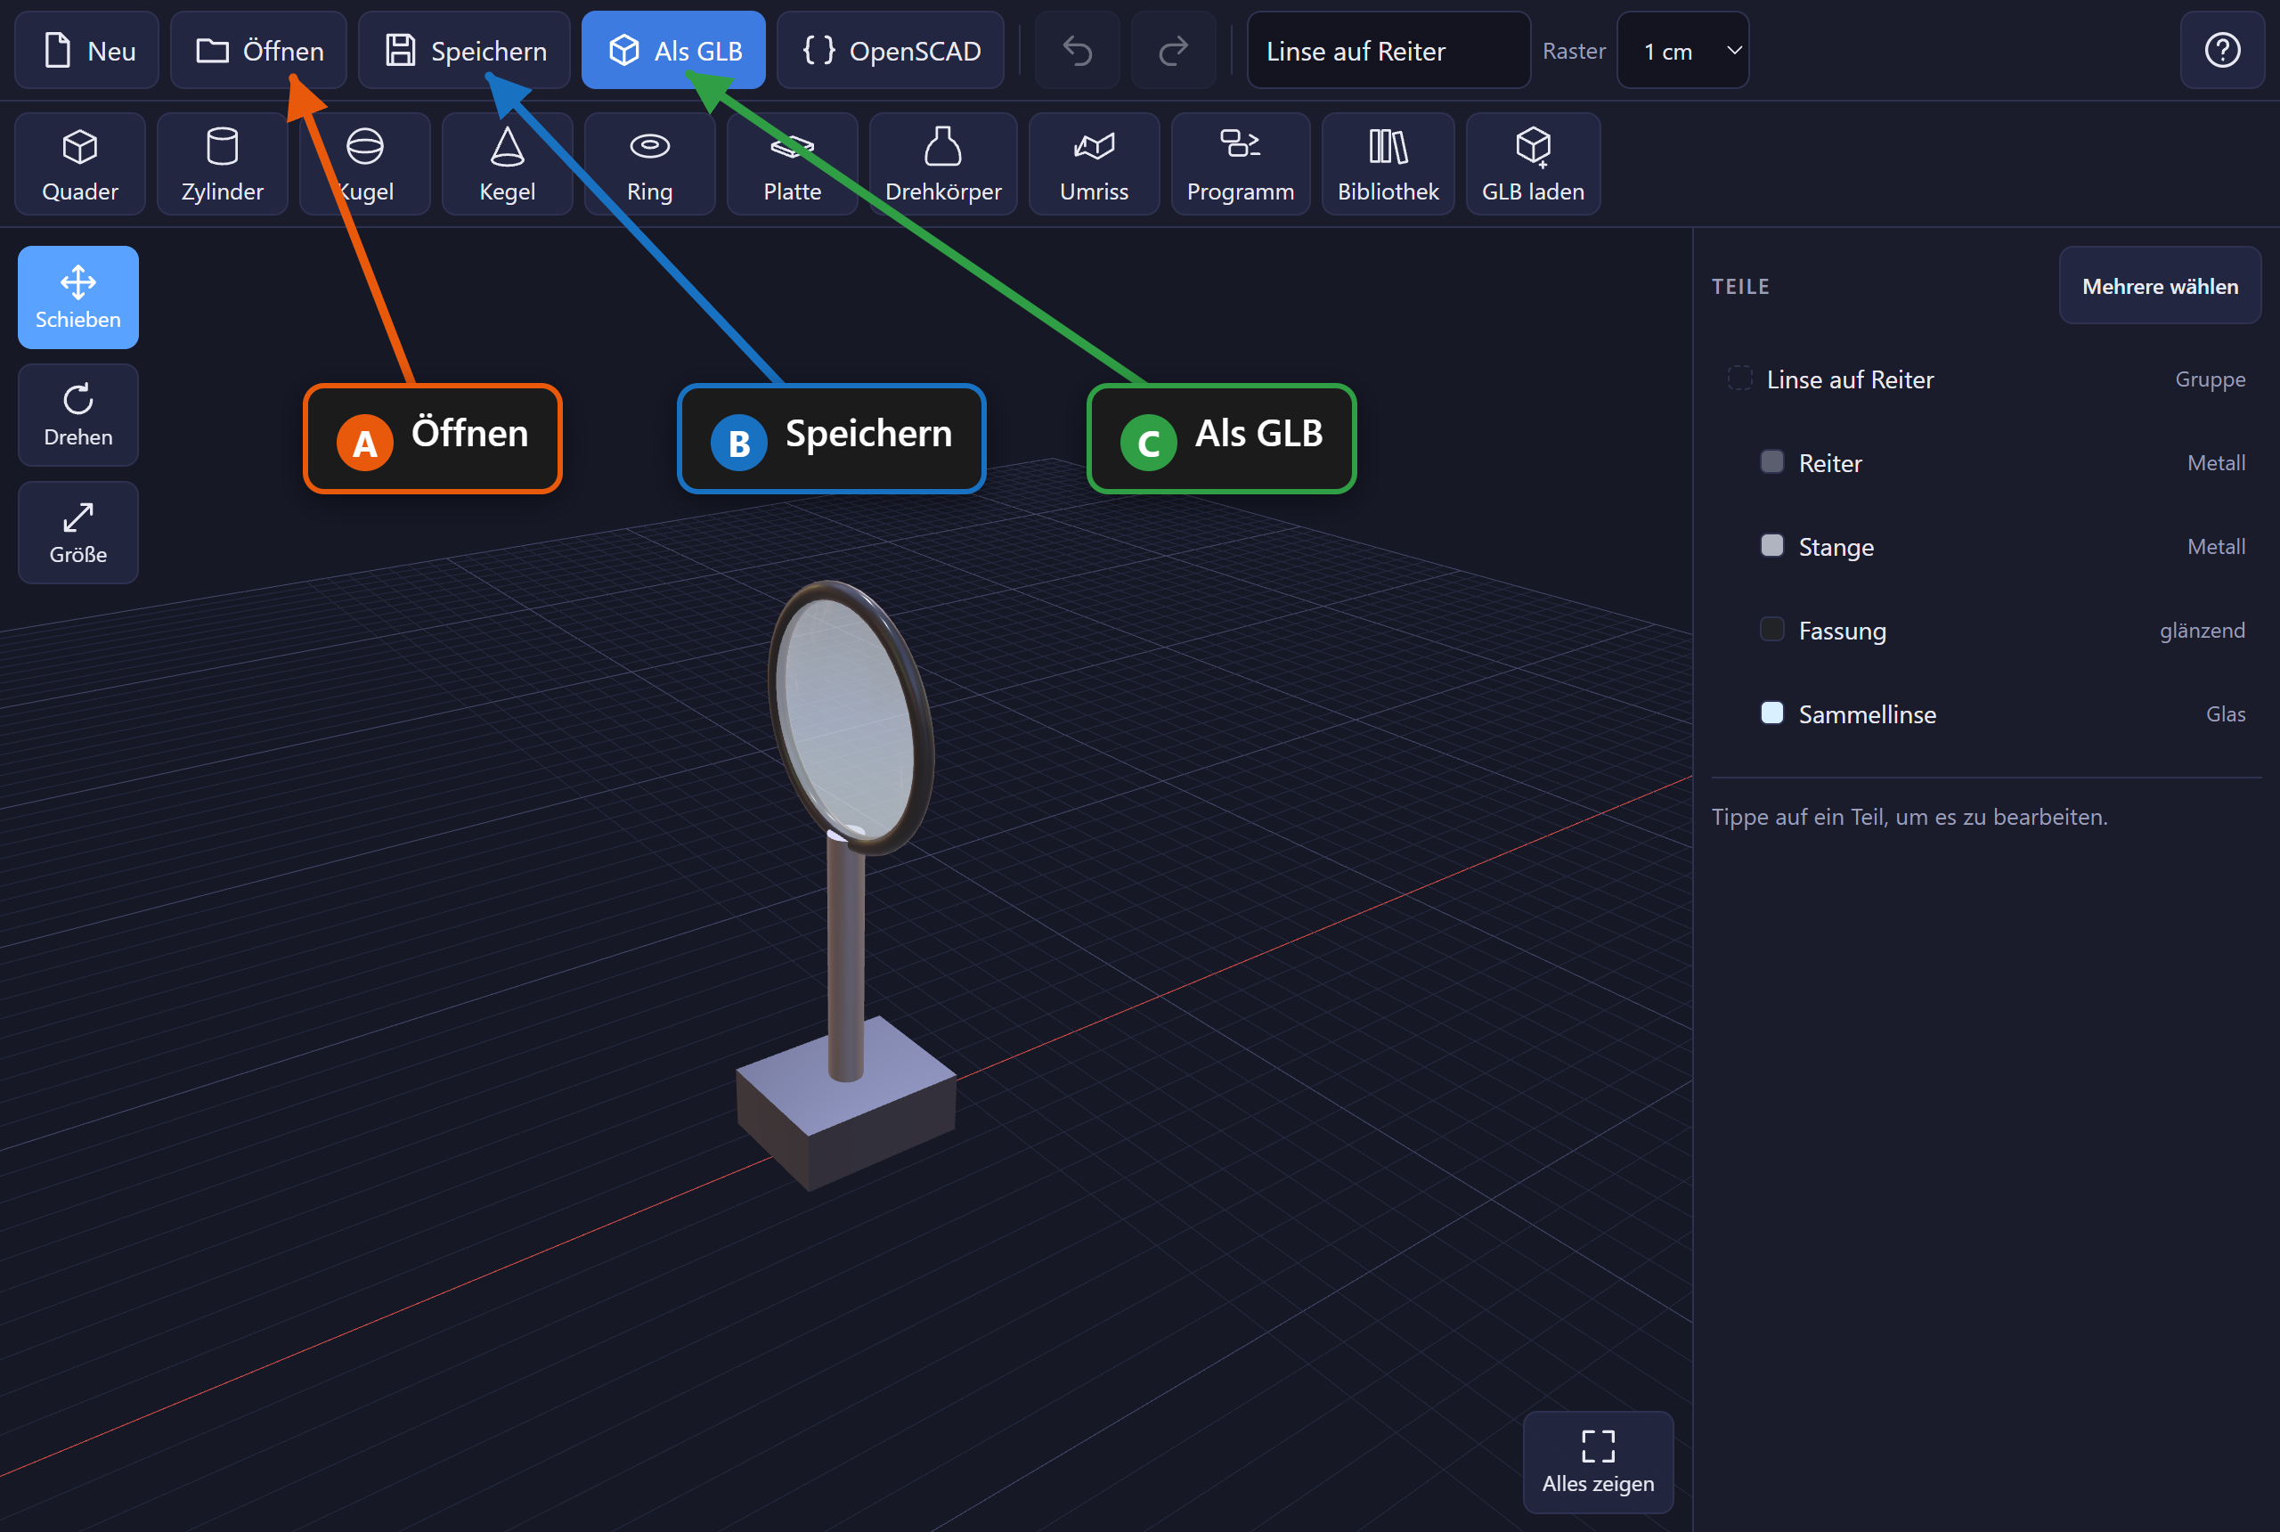Export as OpenSCAD code
This screenshot has height=1532, width=2280.
tap(890, 51)
